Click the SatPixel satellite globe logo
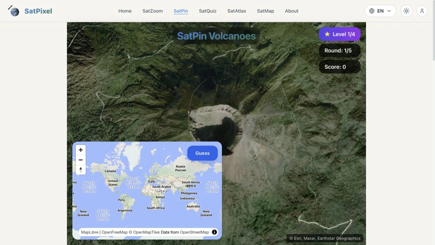 click(x=14, y=11)
